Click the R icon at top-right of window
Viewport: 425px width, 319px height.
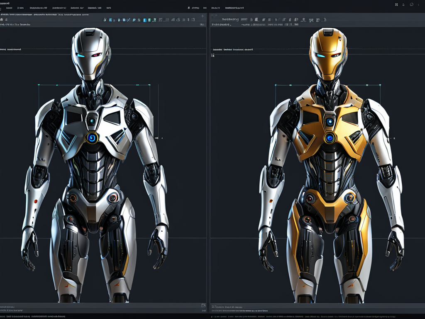pyautogui.click(x=396, y=4)
